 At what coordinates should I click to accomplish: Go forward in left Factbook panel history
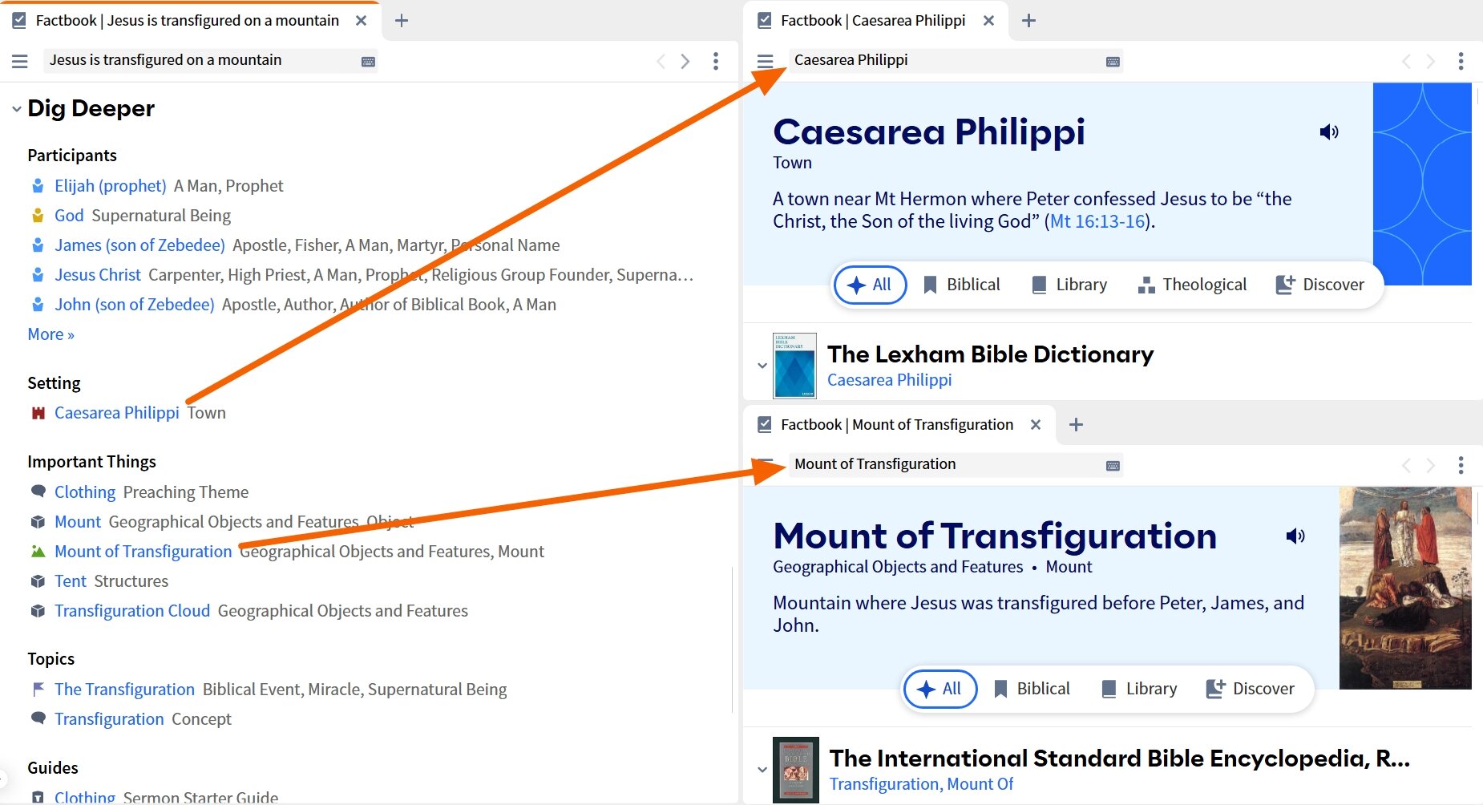pos(685,61)
